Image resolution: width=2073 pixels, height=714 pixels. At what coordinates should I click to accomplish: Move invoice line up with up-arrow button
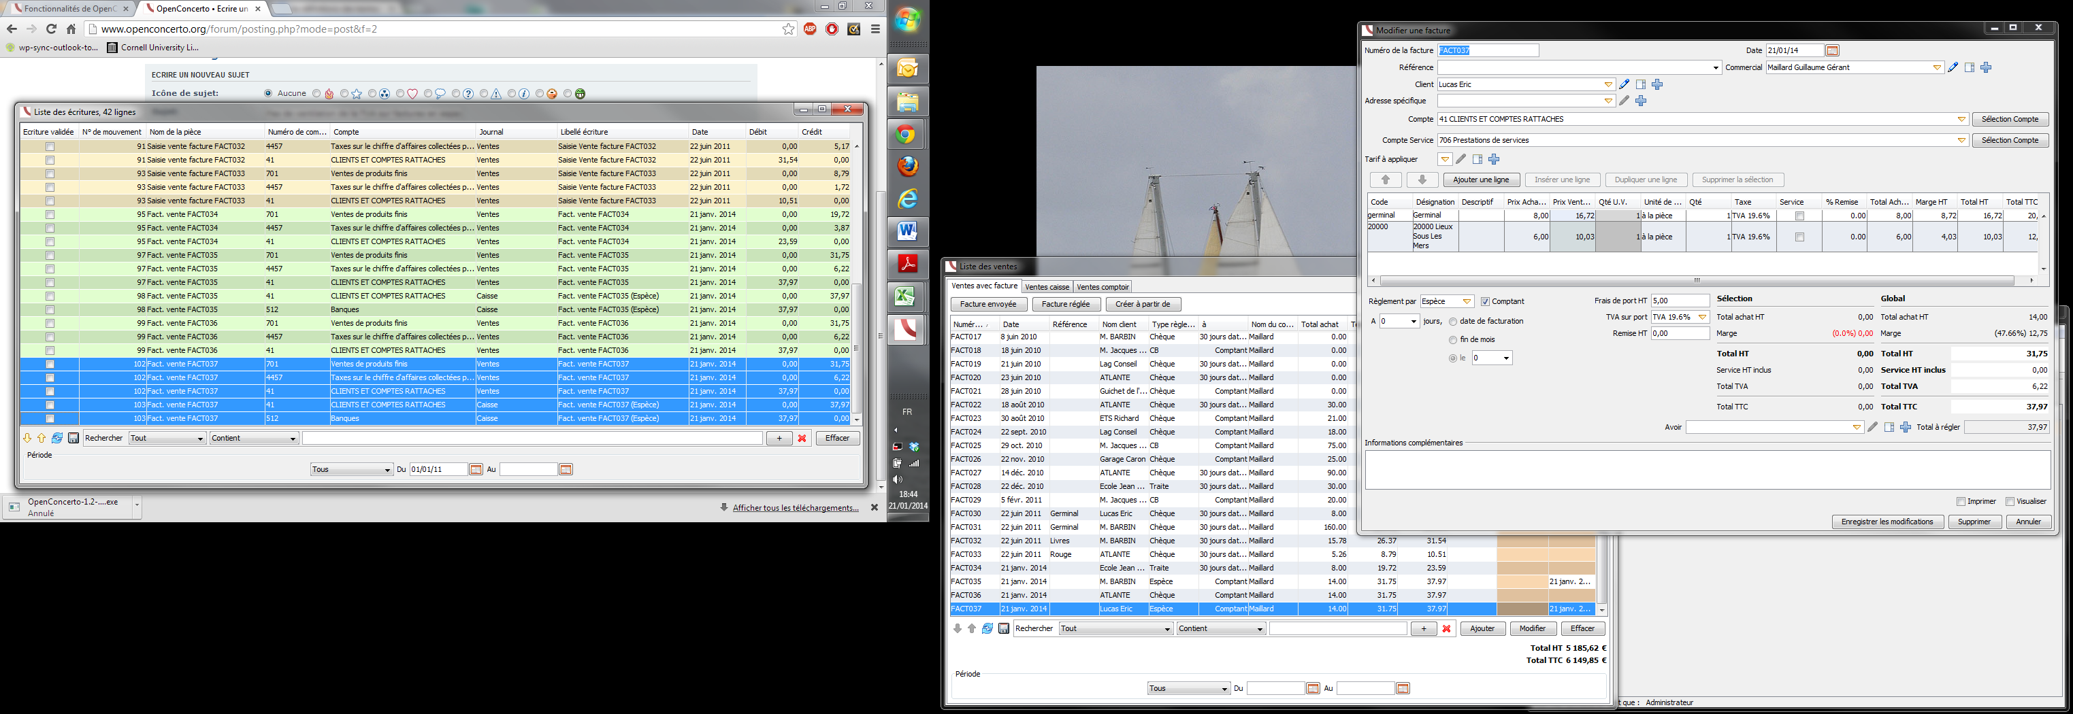click(x=1386, y=180)
